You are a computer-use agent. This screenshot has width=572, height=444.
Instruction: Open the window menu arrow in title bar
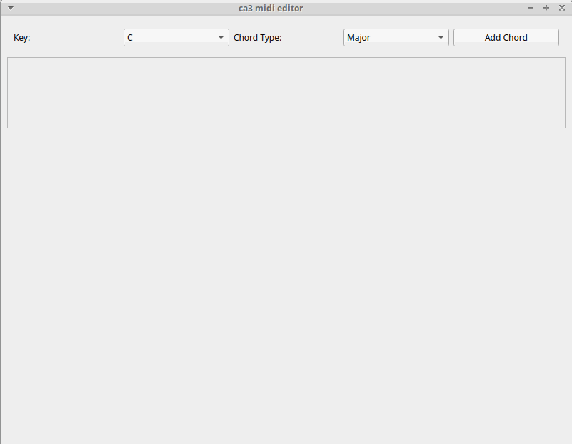click(x=11, y=8)
